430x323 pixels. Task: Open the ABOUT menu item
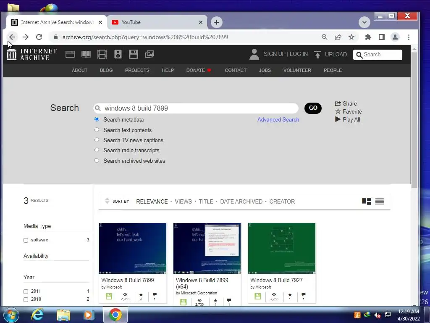[79, 70]
